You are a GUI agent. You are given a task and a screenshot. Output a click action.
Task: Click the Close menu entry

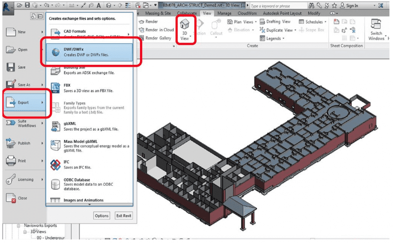point(24,198)
